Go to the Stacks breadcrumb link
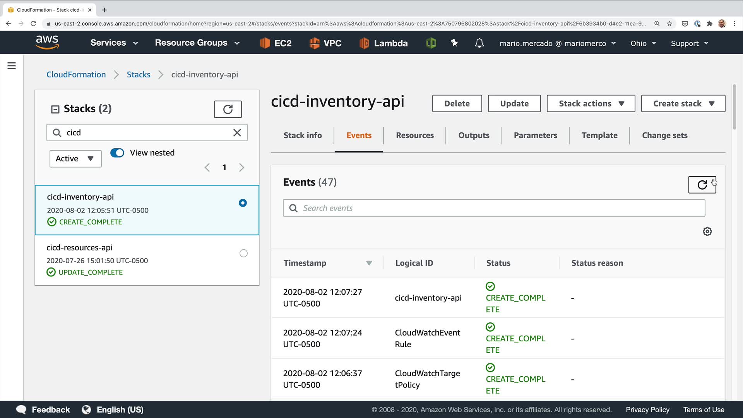 point(139,75)
